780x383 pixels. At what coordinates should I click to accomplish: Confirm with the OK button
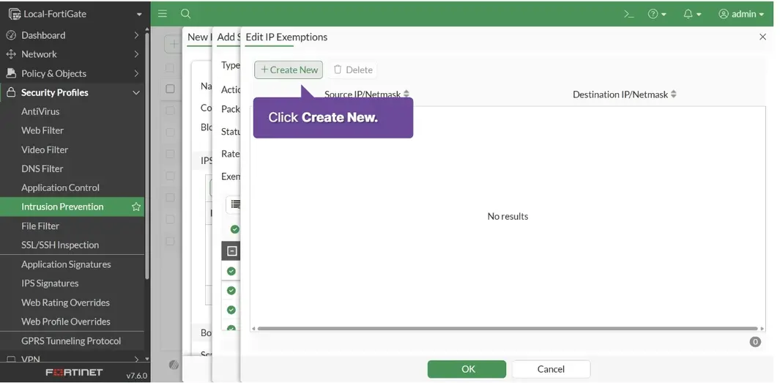click(x=467, y=369)
